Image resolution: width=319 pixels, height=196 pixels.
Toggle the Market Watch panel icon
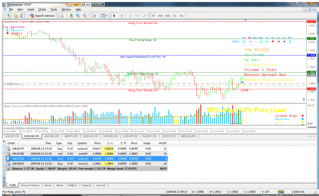[x=23, y=16]
